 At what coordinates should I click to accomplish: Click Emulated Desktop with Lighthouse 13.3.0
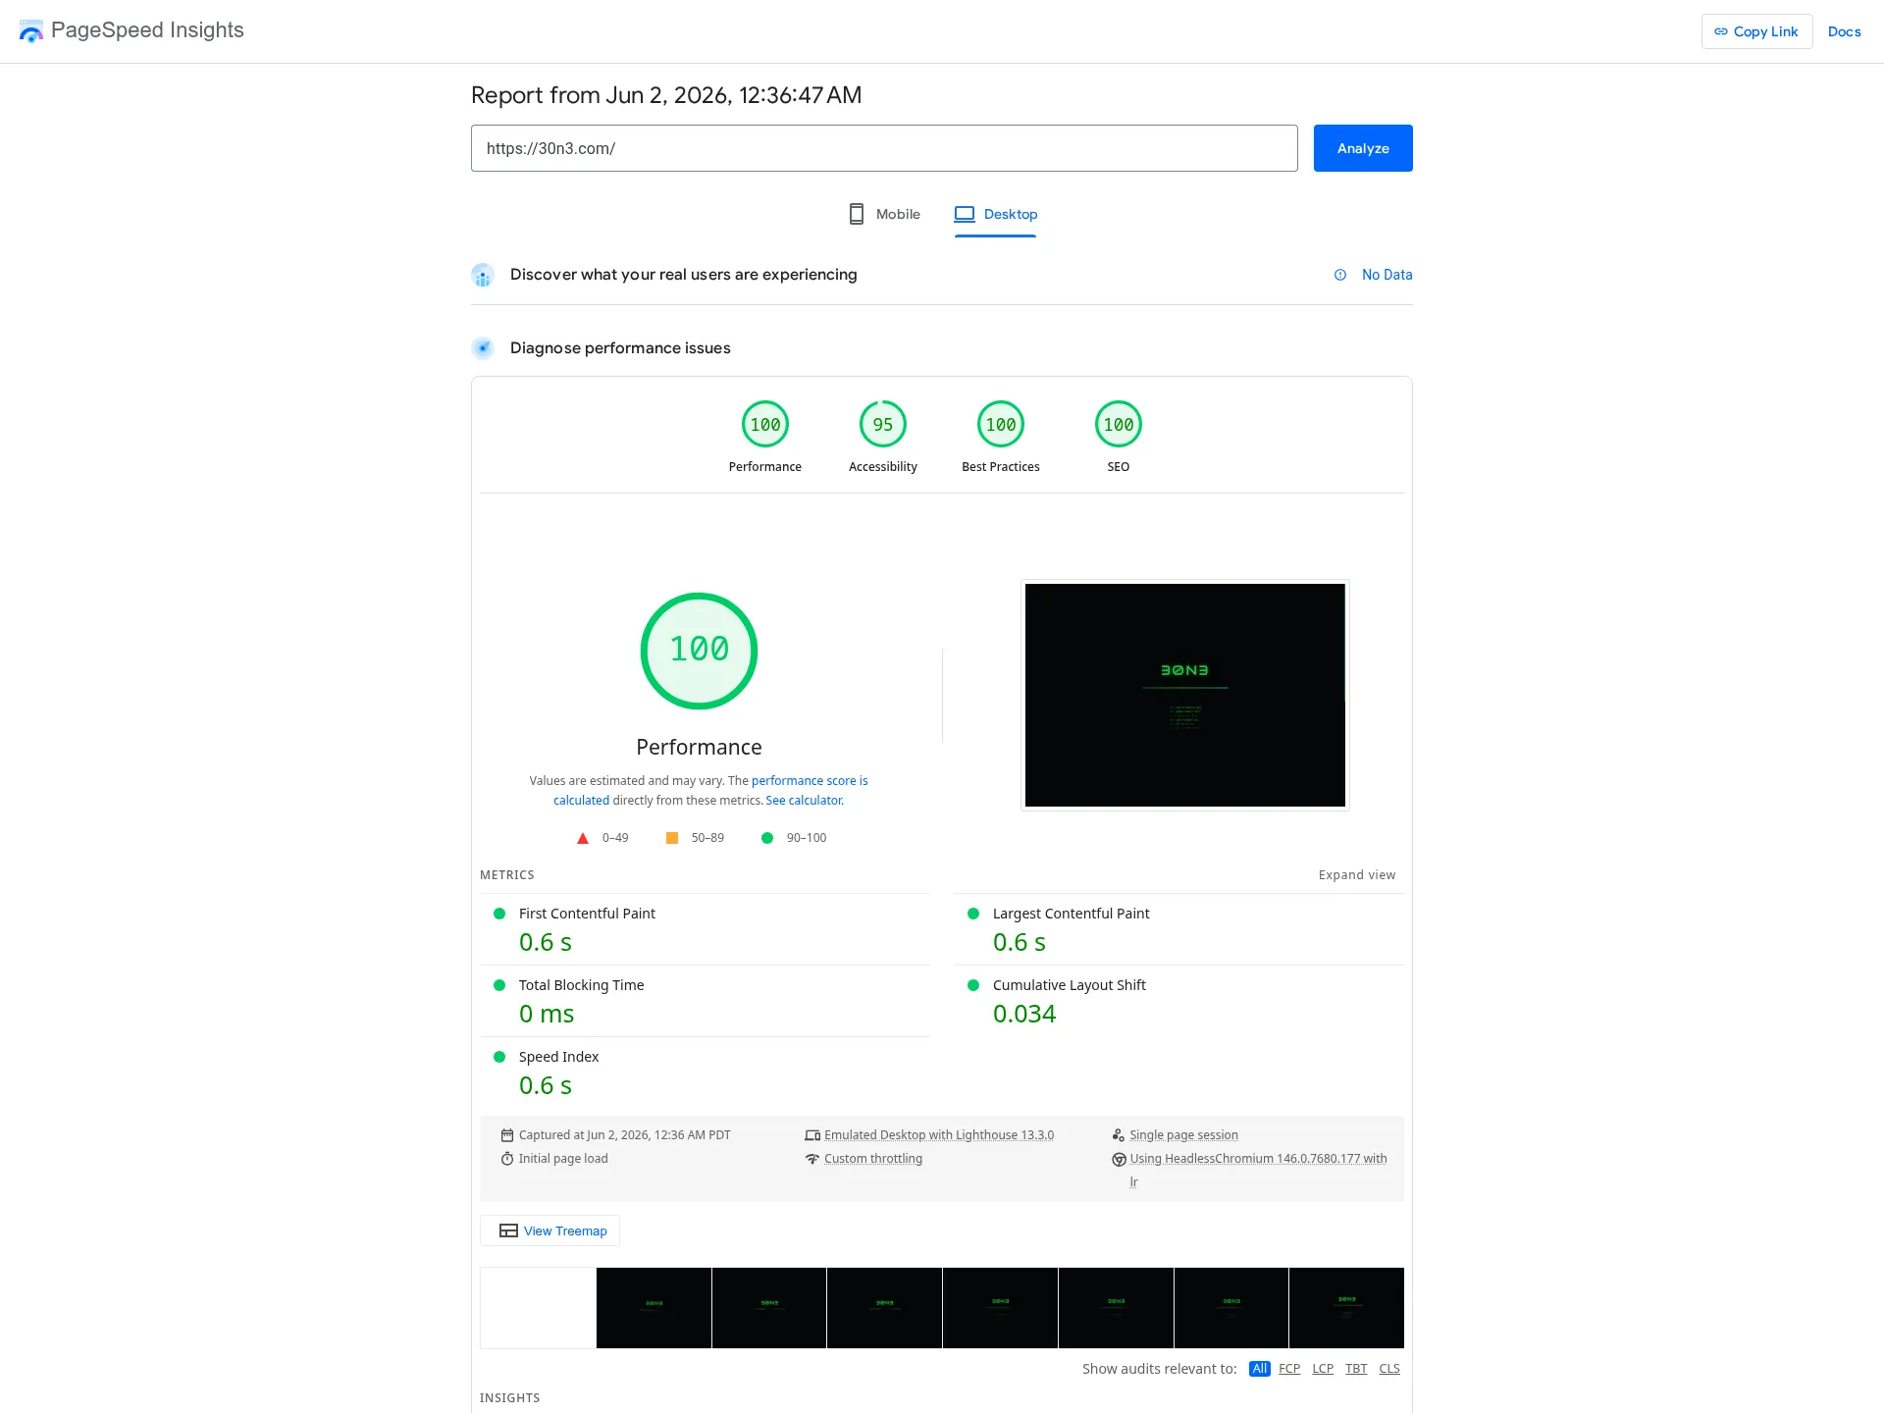[939, 1135]
